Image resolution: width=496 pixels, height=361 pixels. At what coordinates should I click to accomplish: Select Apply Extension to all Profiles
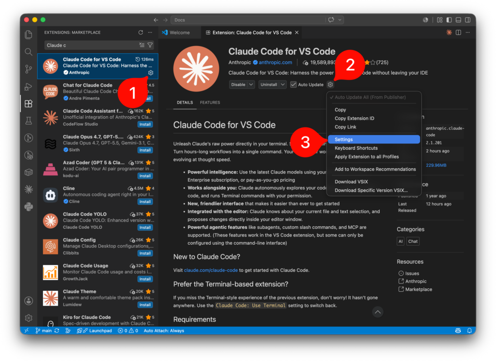(x=374, y=157)
